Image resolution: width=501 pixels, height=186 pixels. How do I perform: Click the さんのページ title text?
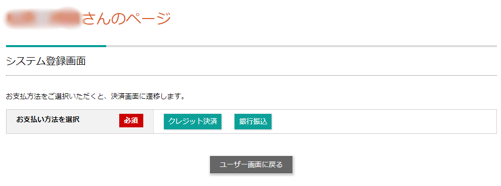[x=127, y=19]
